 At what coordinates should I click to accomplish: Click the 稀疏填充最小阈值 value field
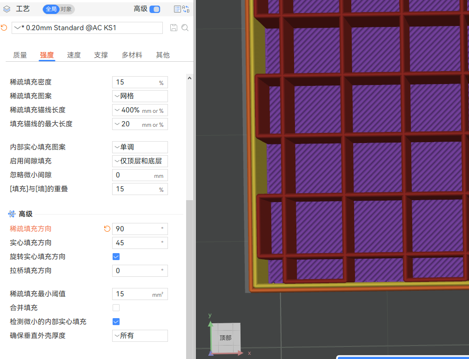(140, 294)
